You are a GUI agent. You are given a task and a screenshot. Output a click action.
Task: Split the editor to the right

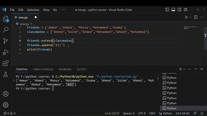click(196, 17)
